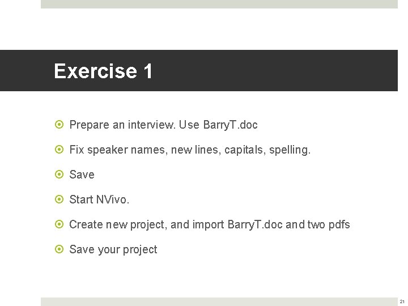Click the slide number 21

point(402,301)
